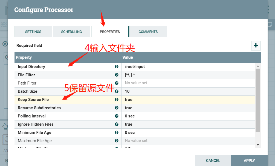The width and height of the screenshot is (275, 166).
Task: Select the Minimum File Age property name
Action: [34, 133]
